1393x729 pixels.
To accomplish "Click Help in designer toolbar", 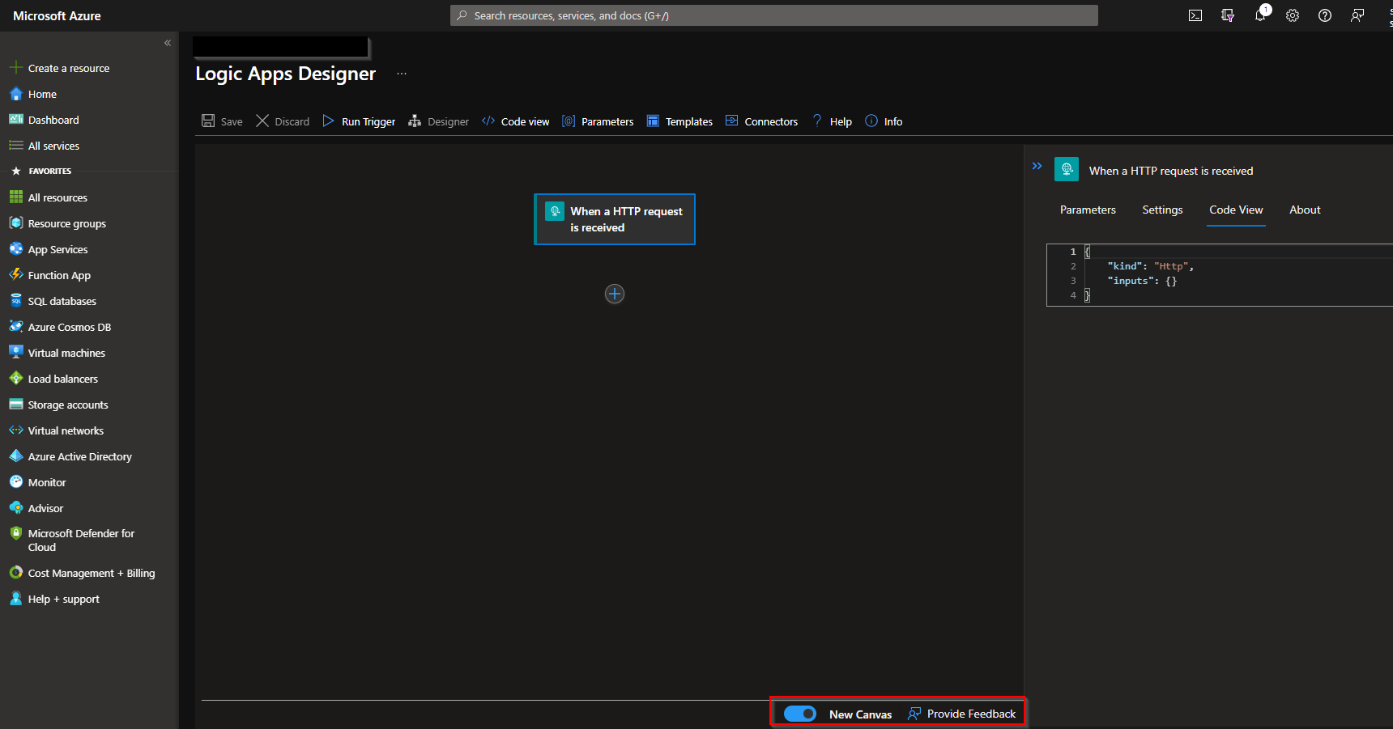I will point(832,121).
